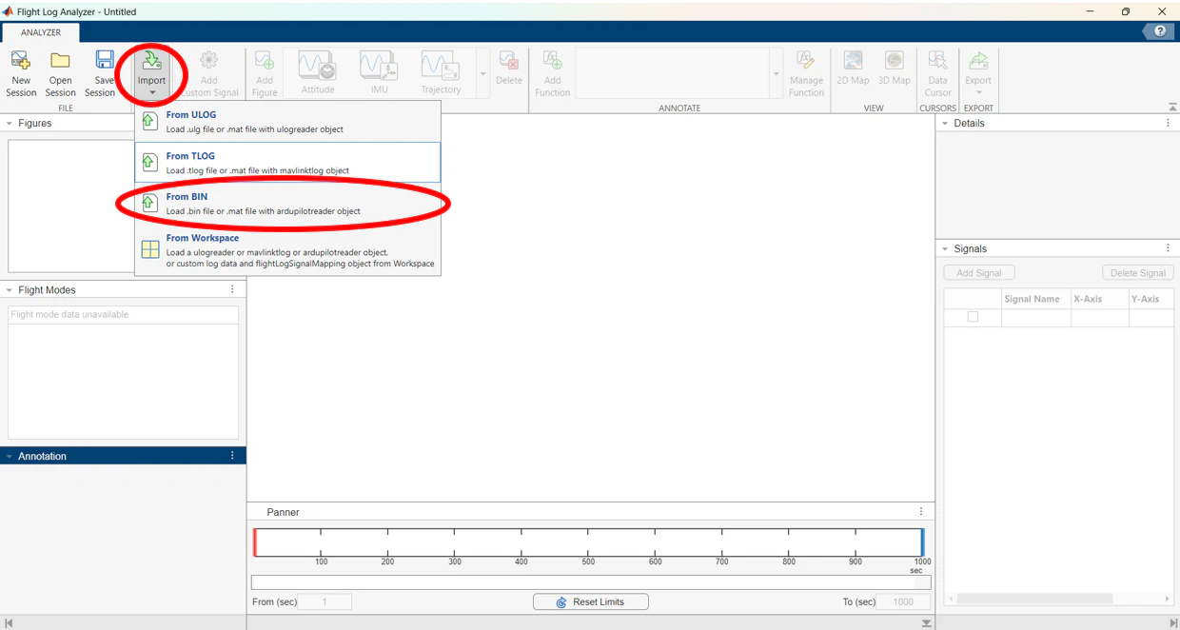Click Add Custom Signal gear icon
The image size is (1180, 630).
pyautogui.click(x=208, y=61)
